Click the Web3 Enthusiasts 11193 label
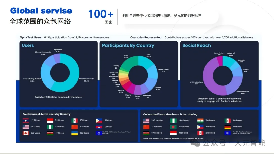The width and height of the screenshot is (274, 154). [x=196, y=83]
